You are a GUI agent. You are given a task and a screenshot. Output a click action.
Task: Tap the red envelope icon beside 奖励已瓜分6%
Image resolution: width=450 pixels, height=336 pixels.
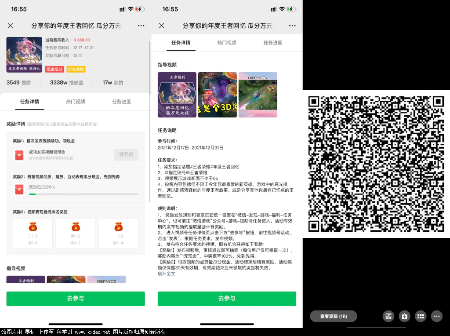(x=19, y=190)
